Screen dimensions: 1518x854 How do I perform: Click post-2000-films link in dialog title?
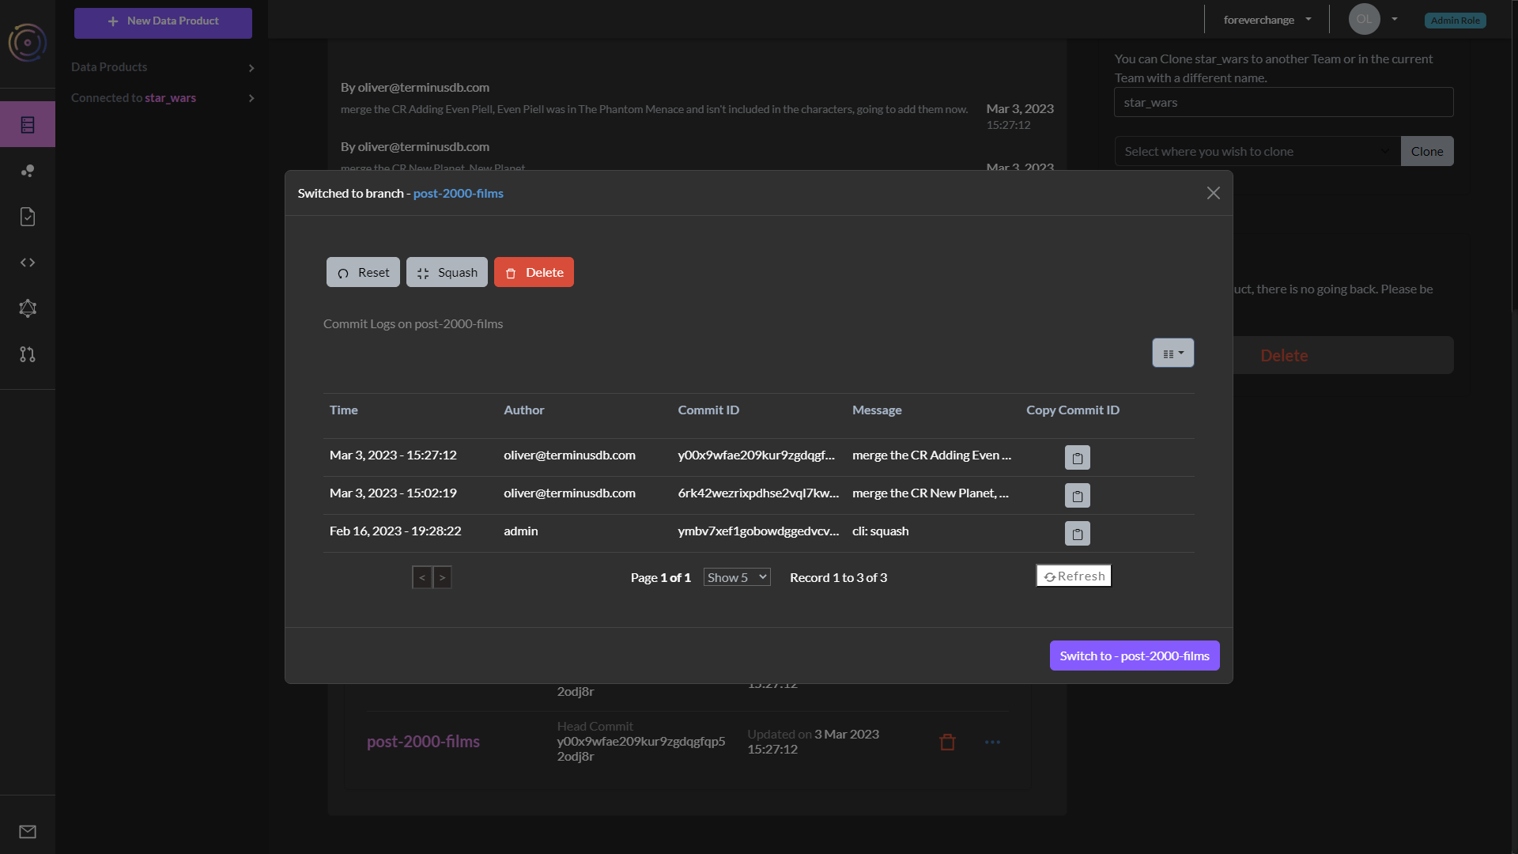[458, 193]
